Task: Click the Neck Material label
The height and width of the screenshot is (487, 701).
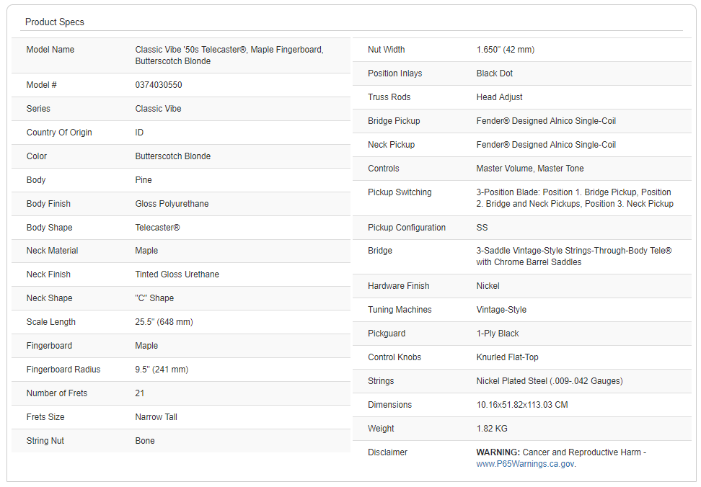Action: [53, 251]
